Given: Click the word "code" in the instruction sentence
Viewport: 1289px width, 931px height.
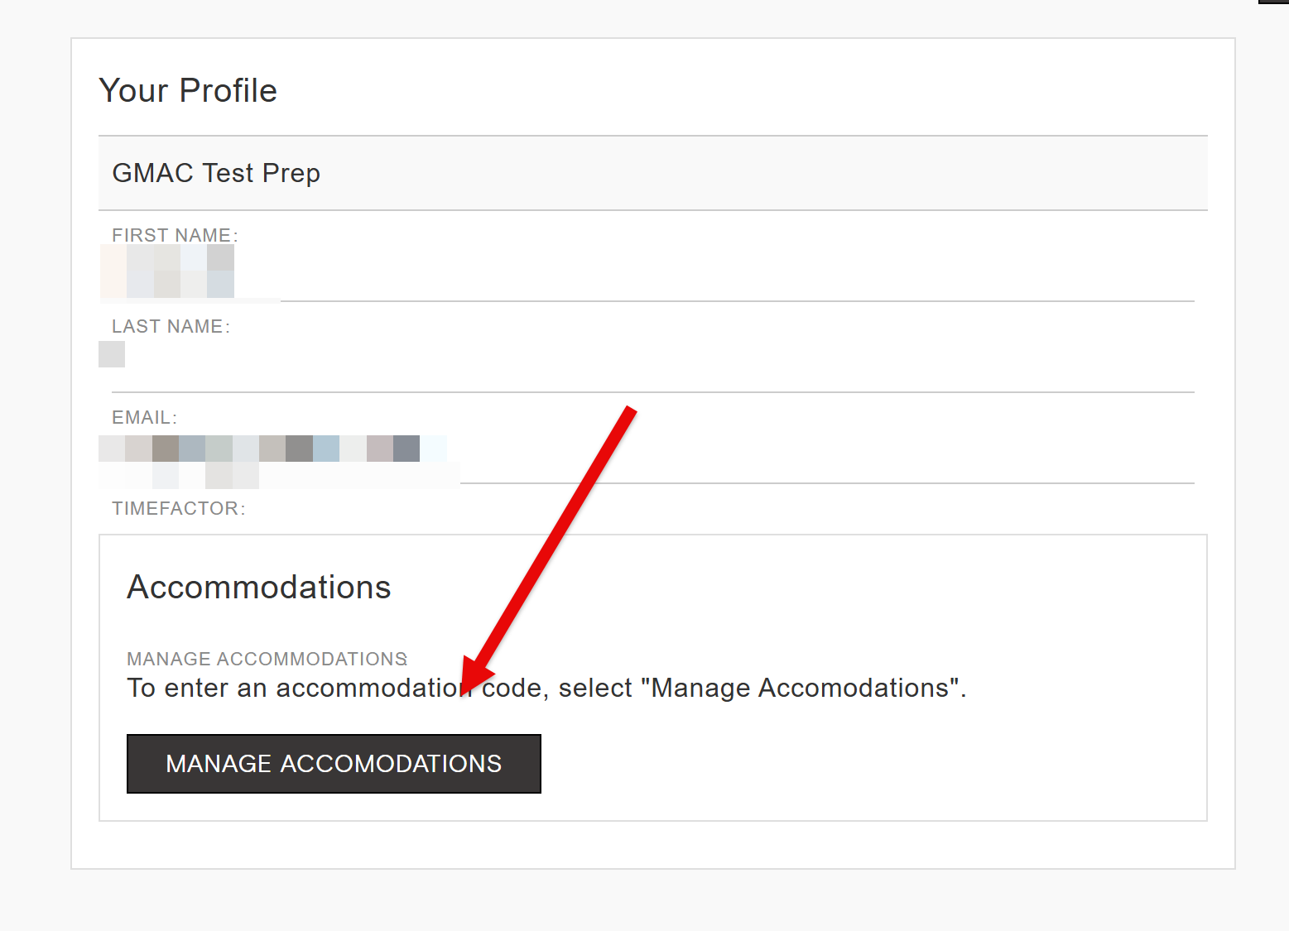Looking at the screenshot, I should pos(512,688).
